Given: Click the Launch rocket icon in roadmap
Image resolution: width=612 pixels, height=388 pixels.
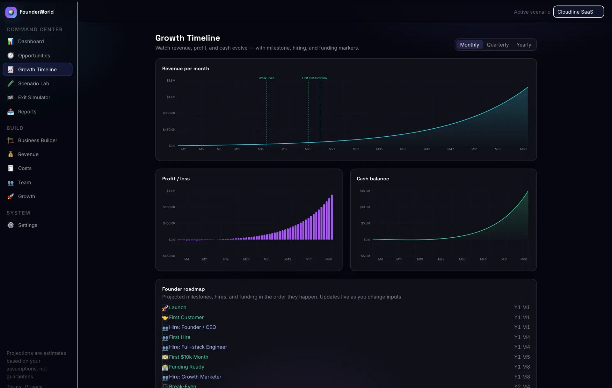Looking at the screenshot, I should pyautogui.click(x=165, y=308).
